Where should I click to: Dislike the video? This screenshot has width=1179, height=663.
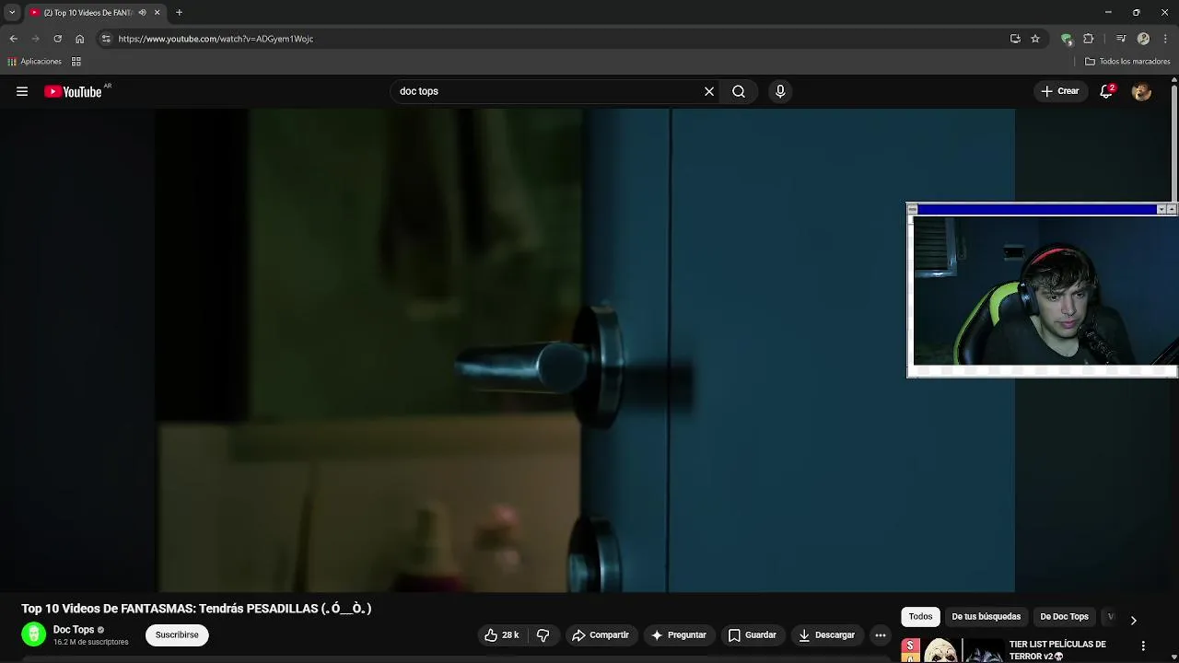(543, 634)
